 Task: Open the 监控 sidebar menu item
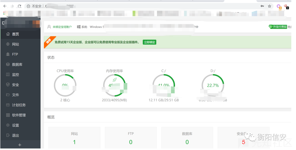point(20,75)
